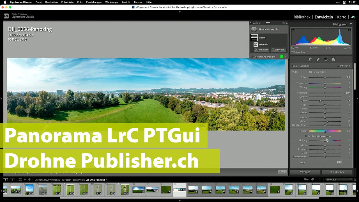
Task: Toggle highlight clipping indicator in histogram
Action: click(349, 30)
